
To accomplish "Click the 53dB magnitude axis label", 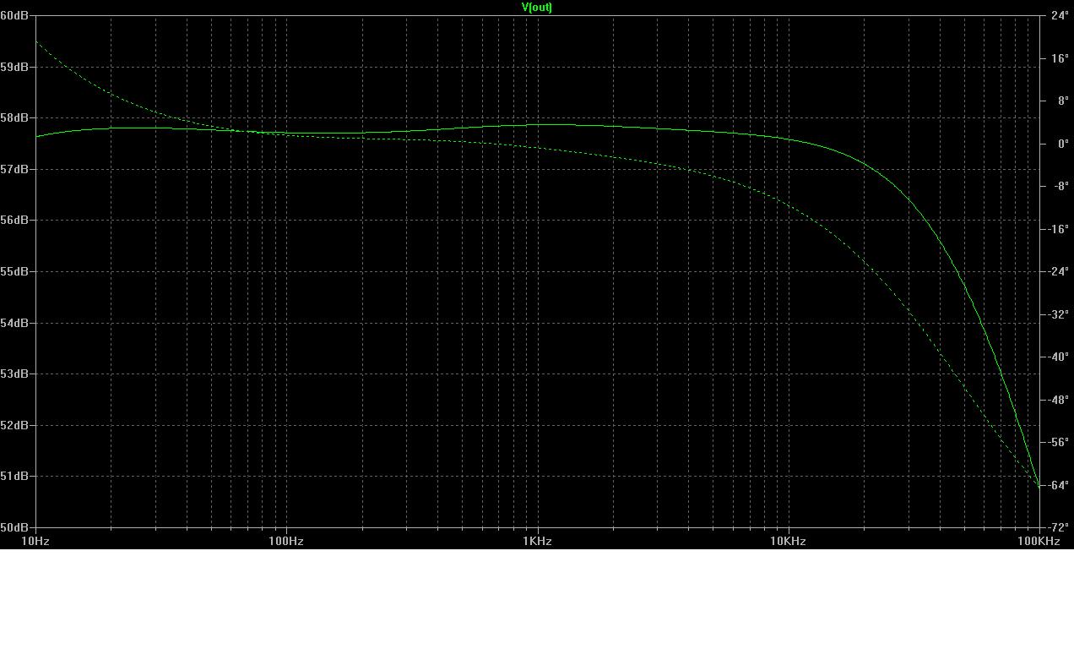I will 14,374.
